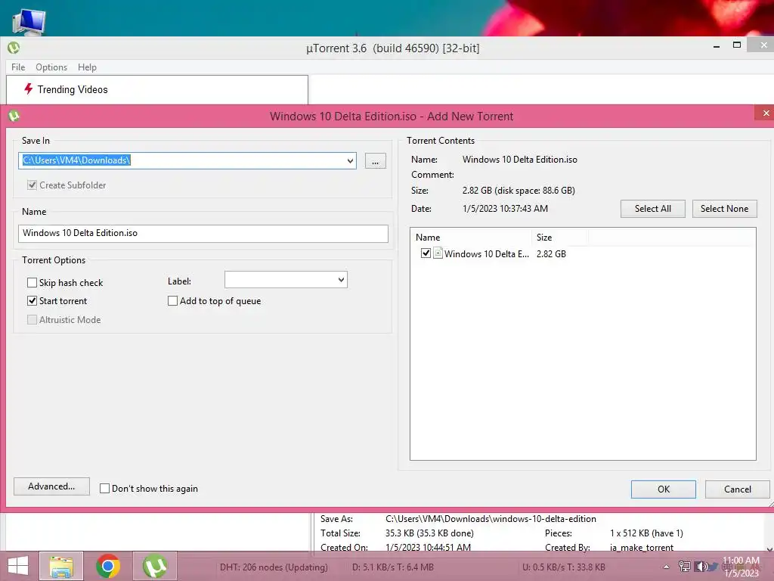Expand the Save In path dropdown
This screenshot has width=774, height=581.
[350, 160]
